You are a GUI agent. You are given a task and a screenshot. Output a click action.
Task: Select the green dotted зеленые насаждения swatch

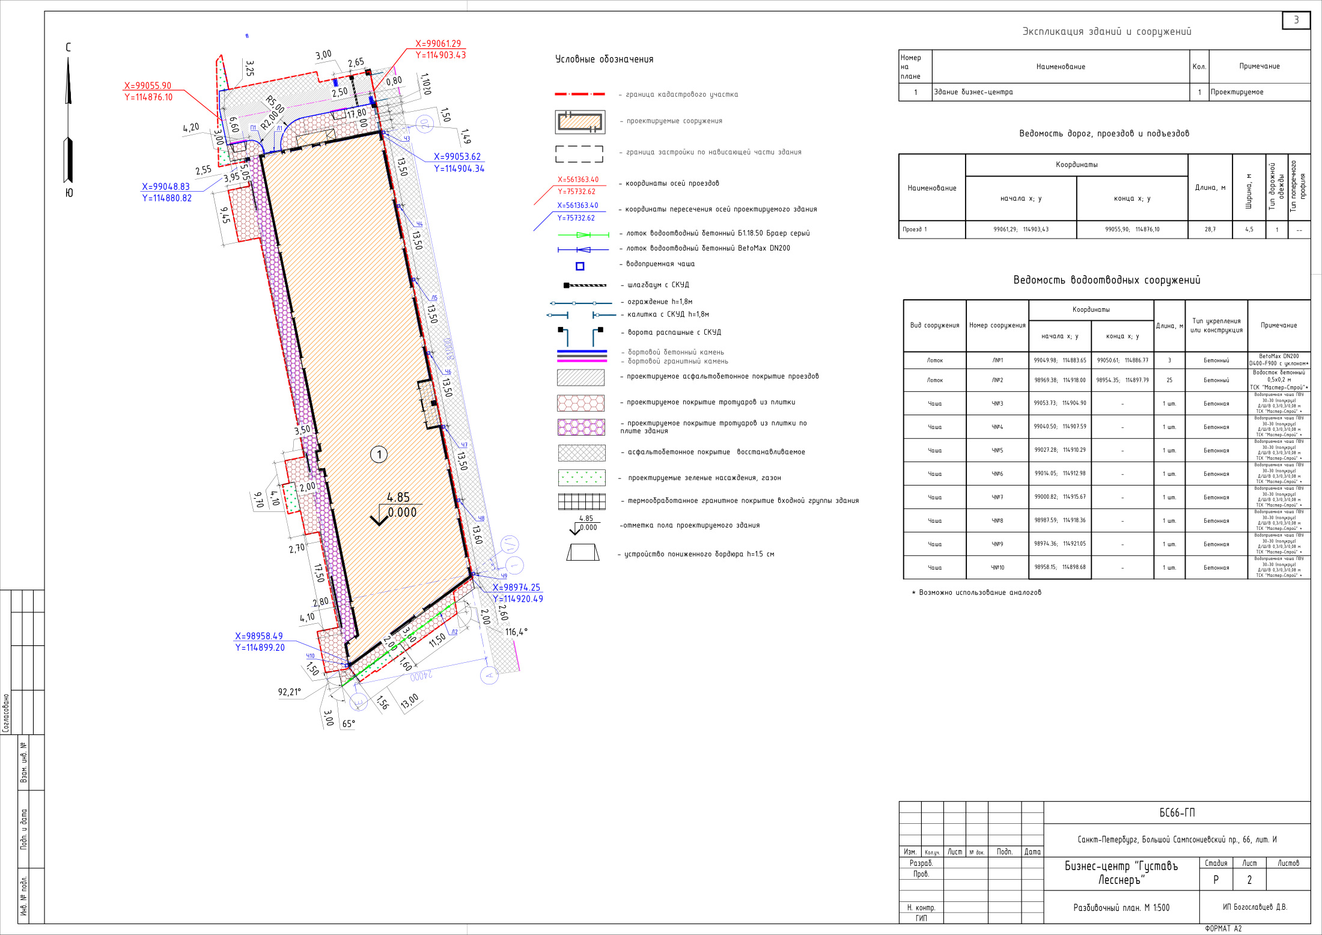pyautogui.click(x=582, y=478)
